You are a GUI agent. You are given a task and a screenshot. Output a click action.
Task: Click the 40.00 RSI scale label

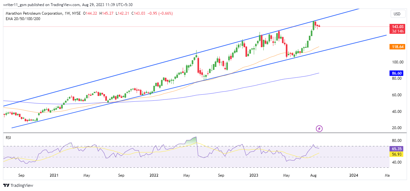point(397,162)
